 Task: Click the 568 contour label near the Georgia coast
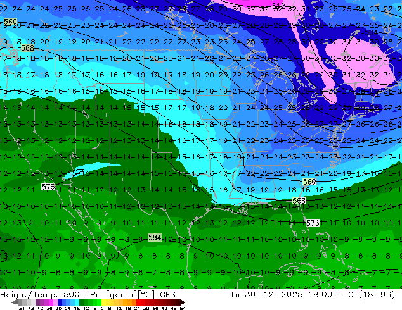[x=299, y=201]
